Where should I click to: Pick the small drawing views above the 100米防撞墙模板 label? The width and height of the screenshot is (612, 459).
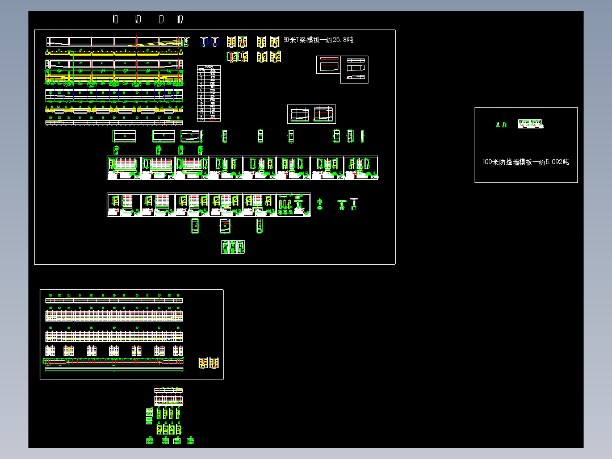(520, 124)
